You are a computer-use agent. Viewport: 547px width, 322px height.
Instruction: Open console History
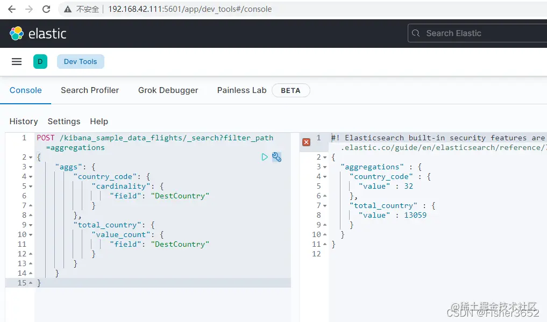click(24, 121)
